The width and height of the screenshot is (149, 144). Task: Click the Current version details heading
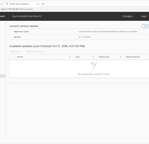[x=24, y=26]
